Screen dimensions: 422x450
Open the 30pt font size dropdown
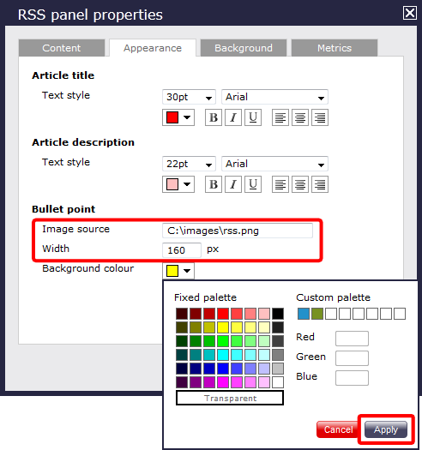[x=189, y=97]
